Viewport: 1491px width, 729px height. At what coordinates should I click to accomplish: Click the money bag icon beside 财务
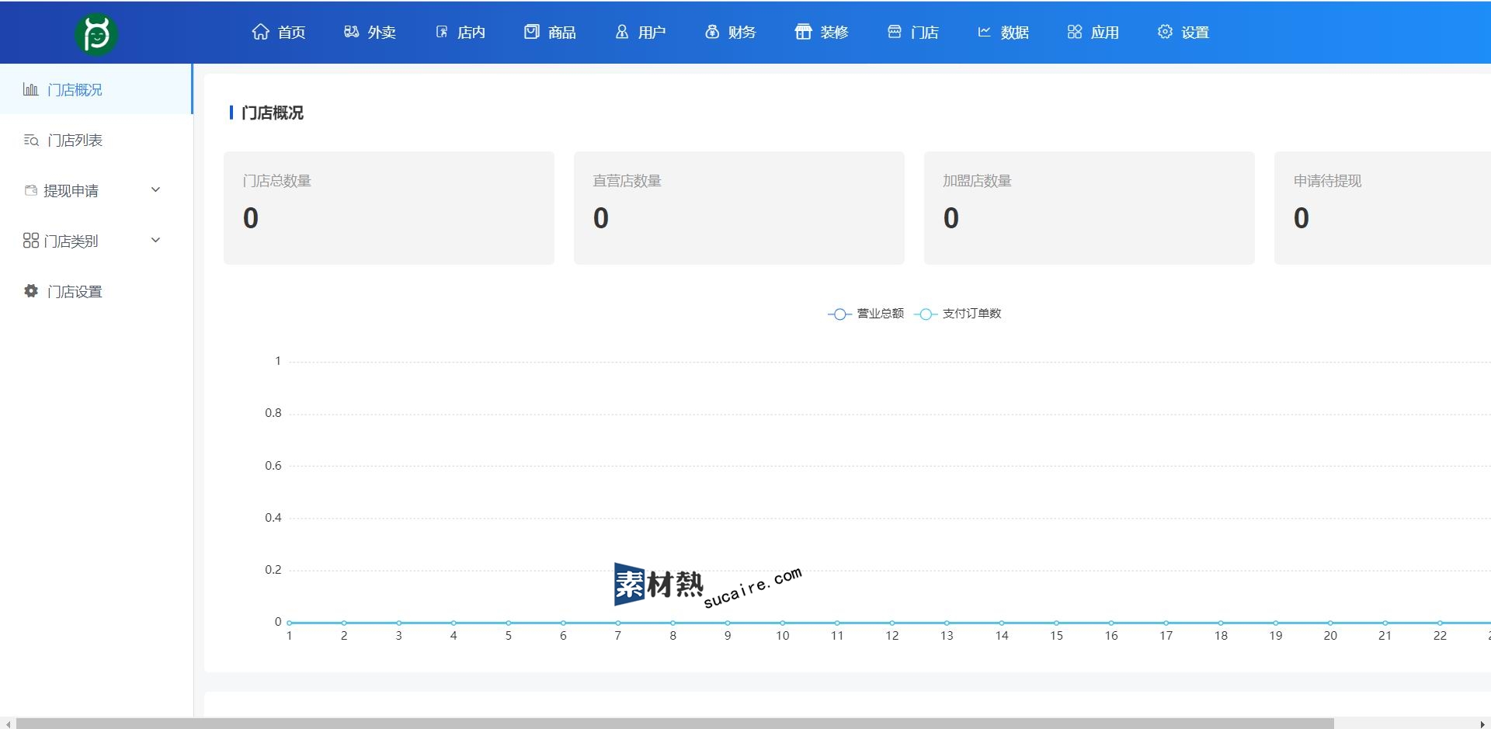(x=712, y=32)
